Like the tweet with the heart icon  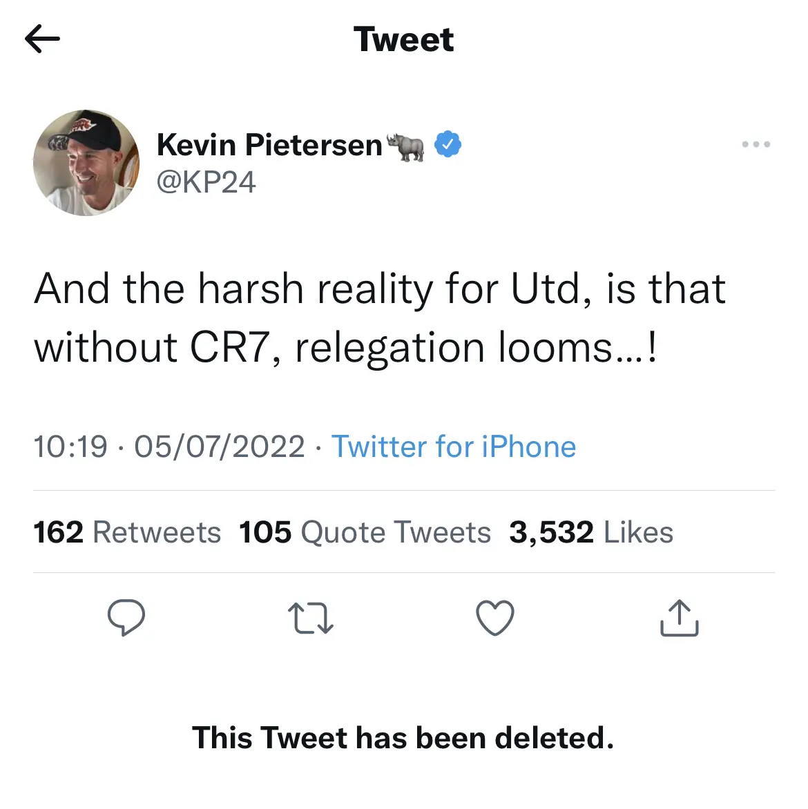[495, 617]
